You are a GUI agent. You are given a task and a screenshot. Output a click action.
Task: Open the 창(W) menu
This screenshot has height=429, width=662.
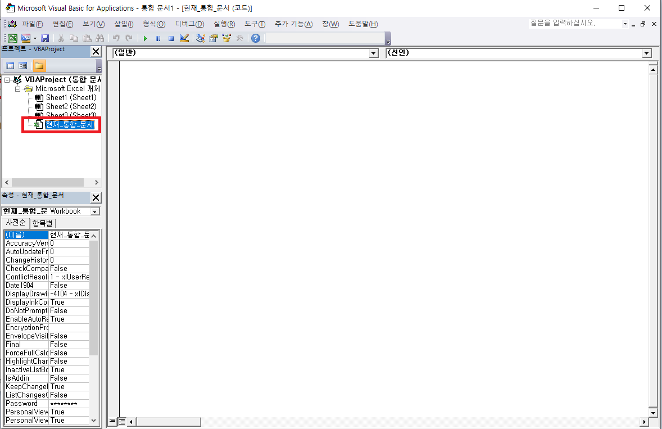pos(330,24)
